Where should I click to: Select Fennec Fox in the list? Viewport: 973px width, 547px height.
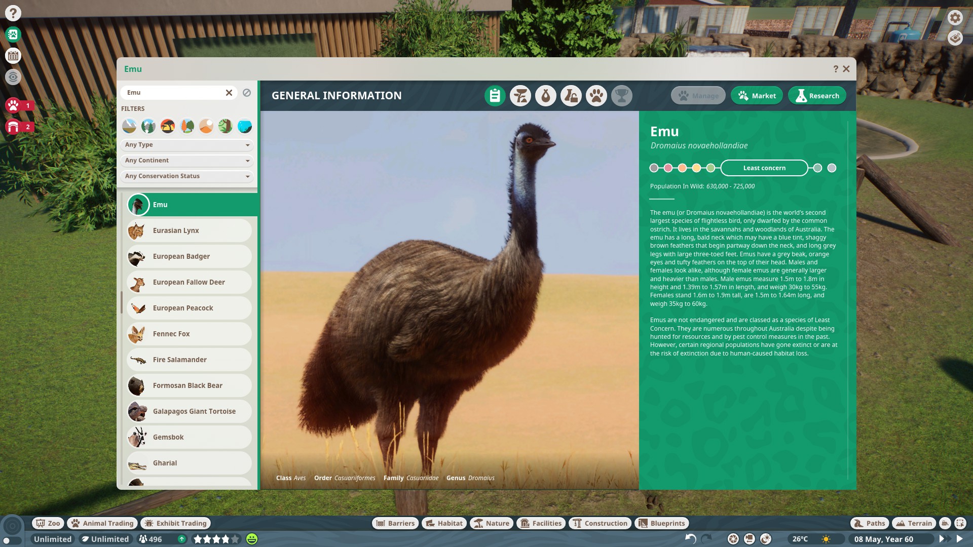pos(189,334)
